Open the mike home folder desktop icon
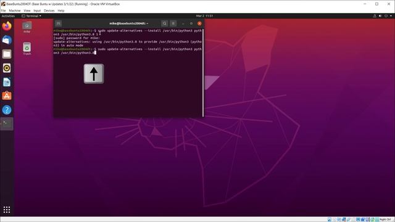 pyautogui.click(x=27, y=27)
